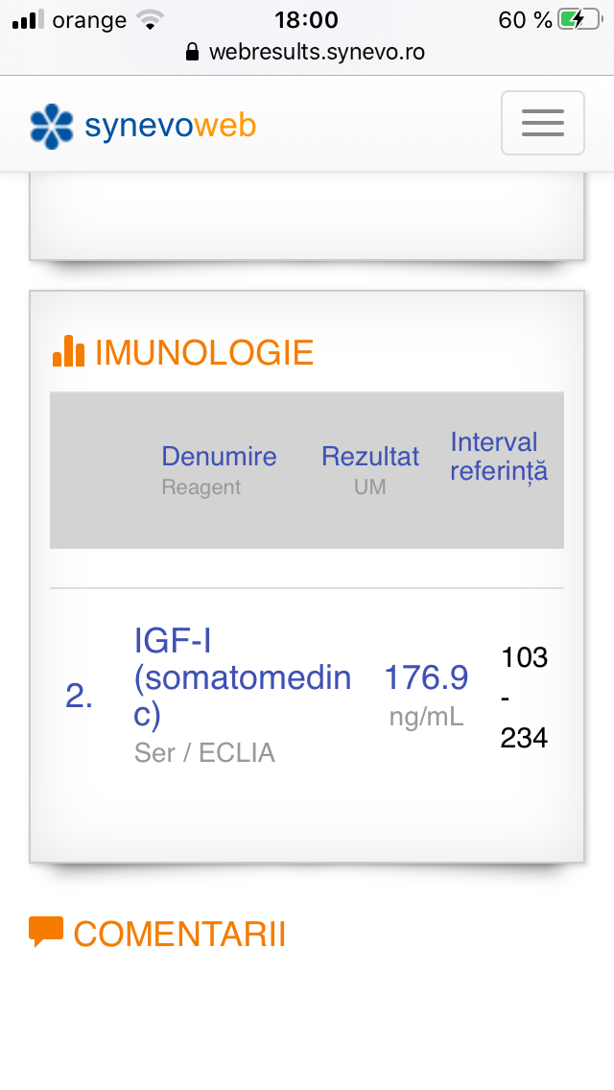This screenshot has height=1090, width=614.
Task: Tap the cellular signal bars icon
Action: point(29,20)
